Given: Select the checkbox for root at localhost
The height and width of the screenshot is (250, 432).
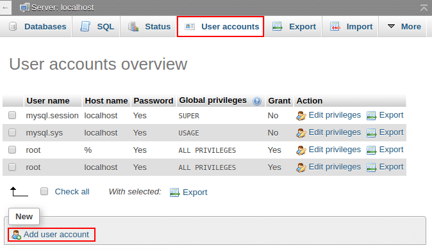Looking at the screenshot, I should click(x=12, y=167).
